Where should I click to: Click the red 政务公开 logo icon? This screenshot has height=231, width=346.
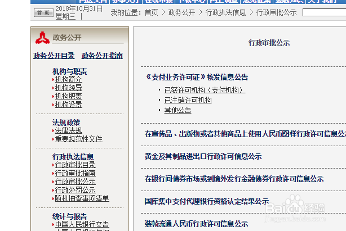(42, 38)
